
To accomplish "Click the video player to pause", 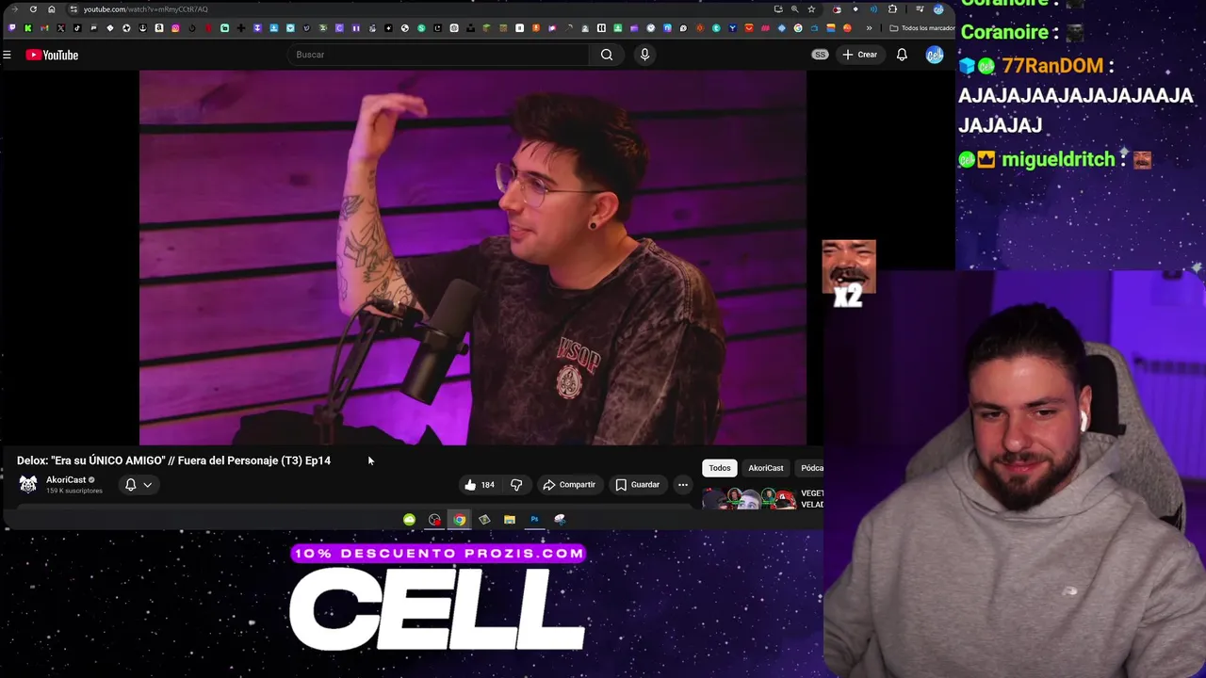I will pyautogui.click(x=473, y=257).
